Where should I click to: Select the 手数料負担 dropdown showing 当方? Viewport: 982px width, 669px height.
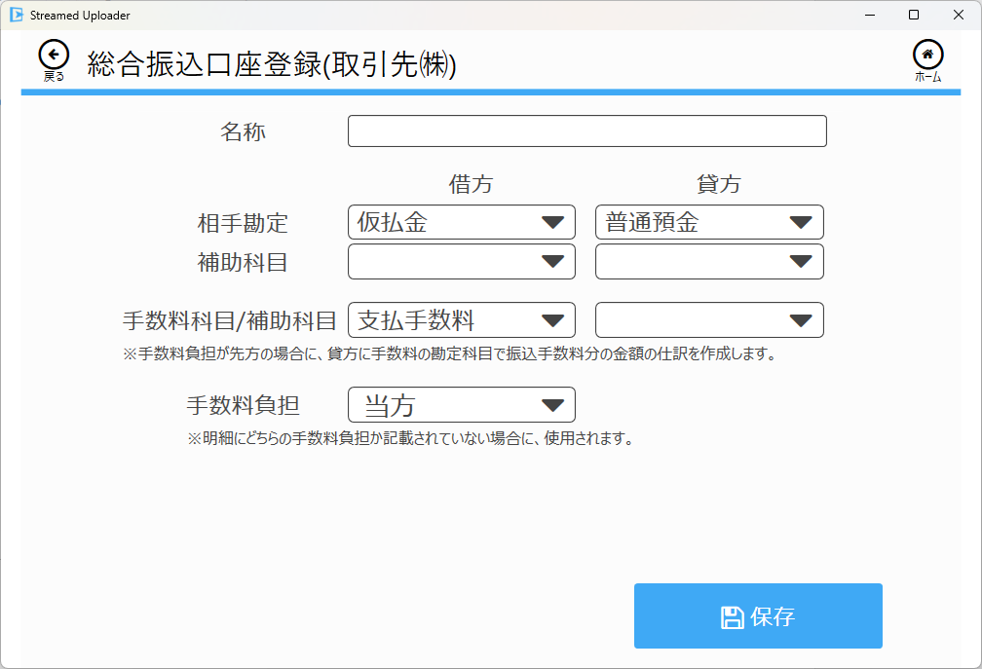461,405
